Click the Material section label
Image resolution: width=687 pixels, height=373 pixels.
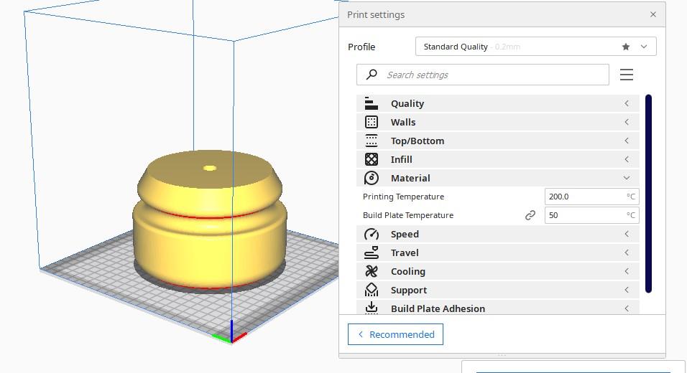[410, 179]
